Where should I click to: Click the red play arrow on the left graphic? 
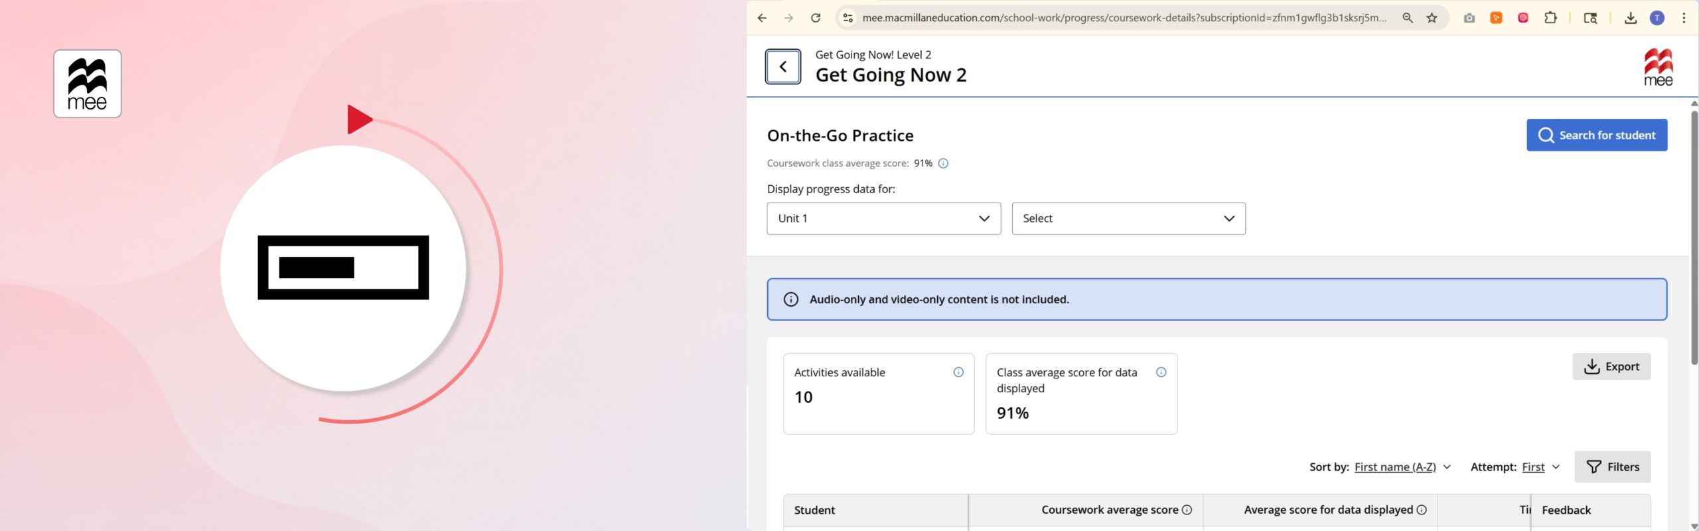359,119
